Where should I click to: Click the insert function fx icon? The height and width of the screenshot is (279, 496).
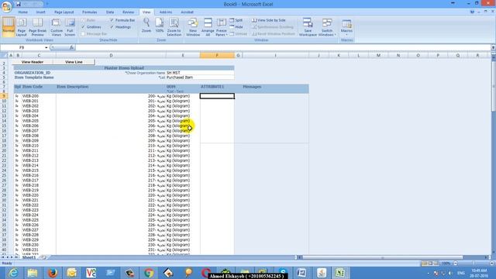point(72,47)
